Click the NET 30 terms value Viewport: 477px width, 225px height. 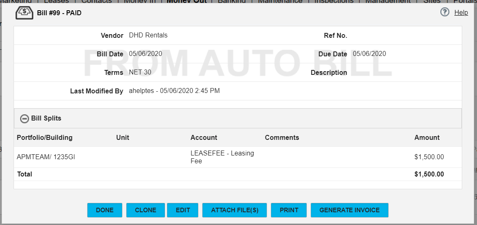[140, 72]
